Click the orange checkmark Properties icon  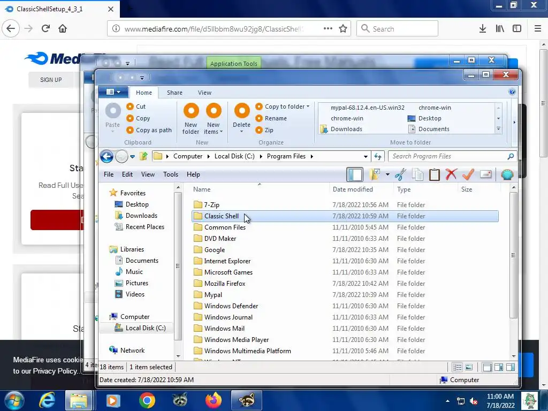click(x=468, y=174)
